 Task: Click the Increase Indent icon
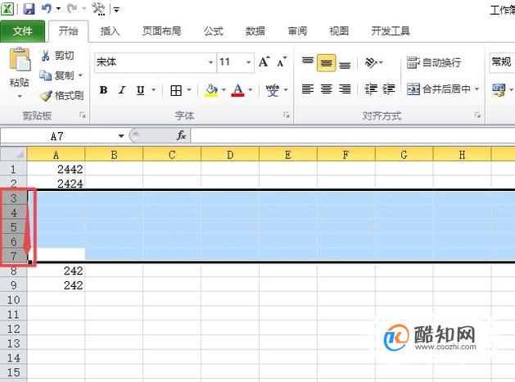[389, 89]
